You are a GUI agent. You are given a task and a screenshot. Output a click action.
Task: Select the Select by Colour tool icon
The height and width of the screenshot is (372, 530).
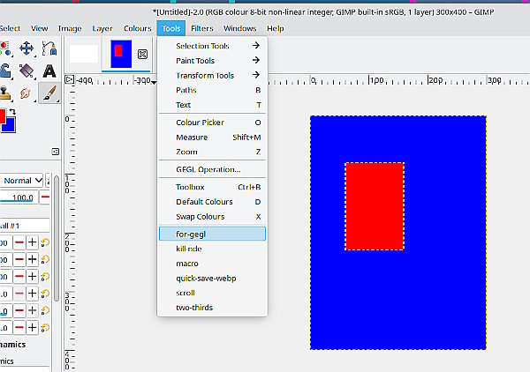[5, 48]
